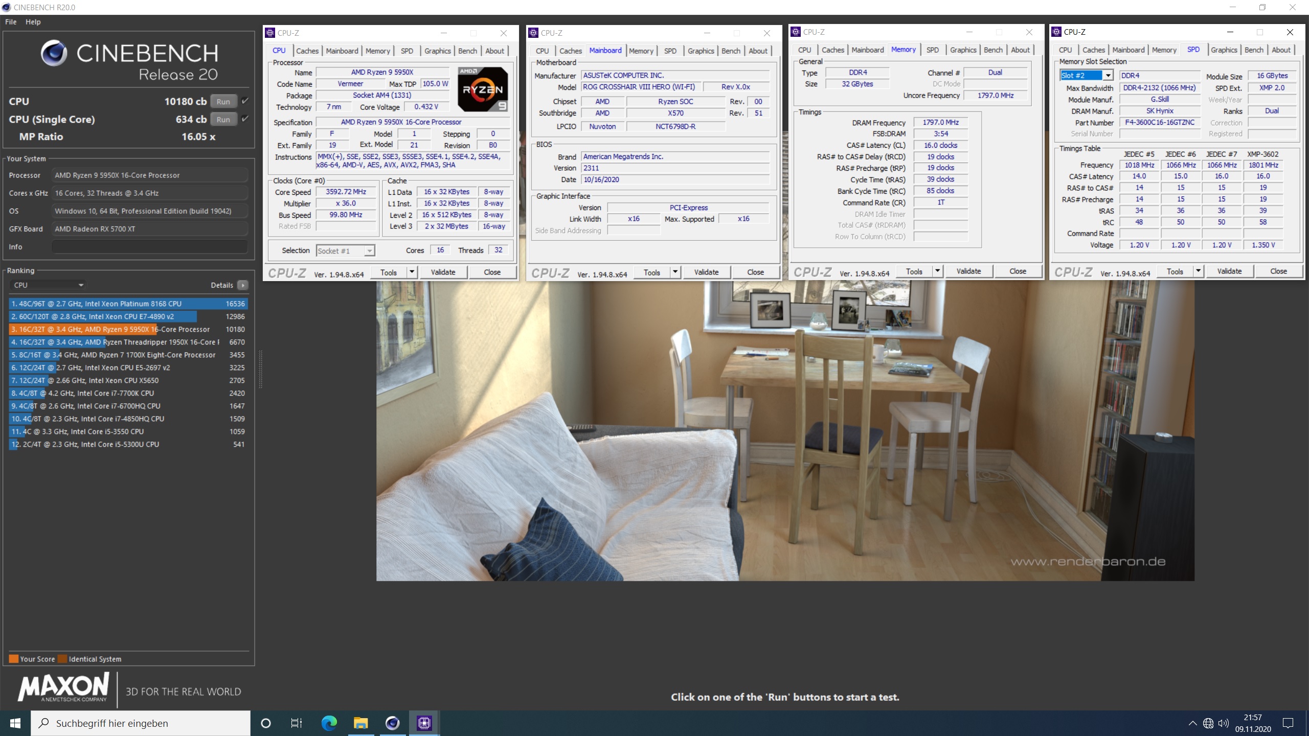Image resolution: width=1309 pixels, height=736 pixels.
Task: Open the Cinebench File menu
Action: tap(11, 22)
